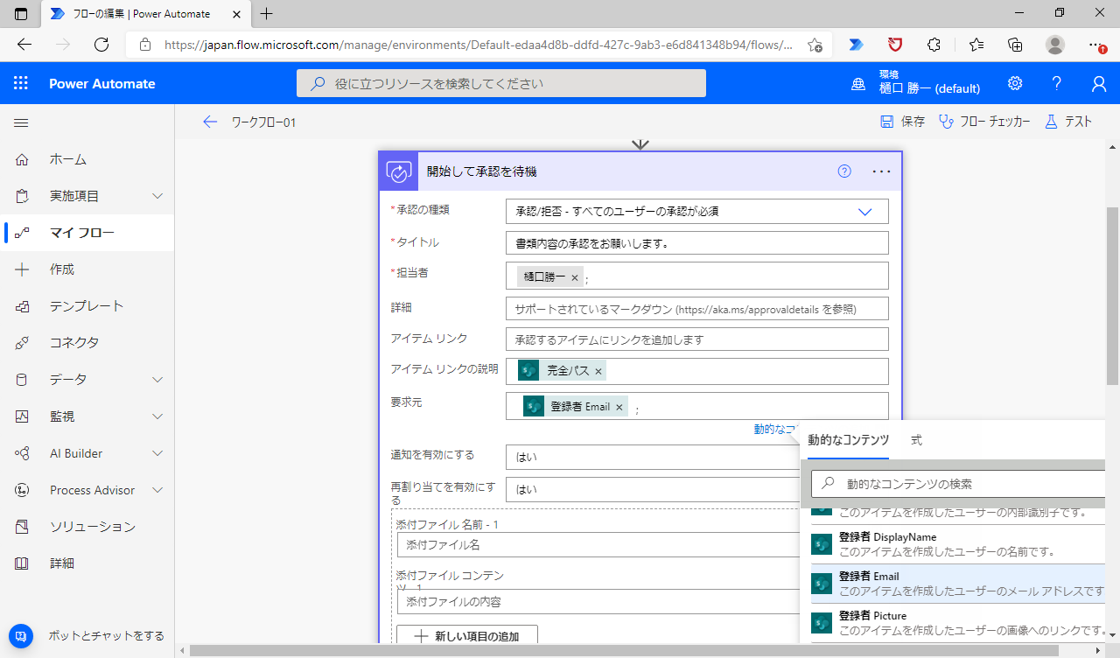Click the browser refresh button

point(101,45)
